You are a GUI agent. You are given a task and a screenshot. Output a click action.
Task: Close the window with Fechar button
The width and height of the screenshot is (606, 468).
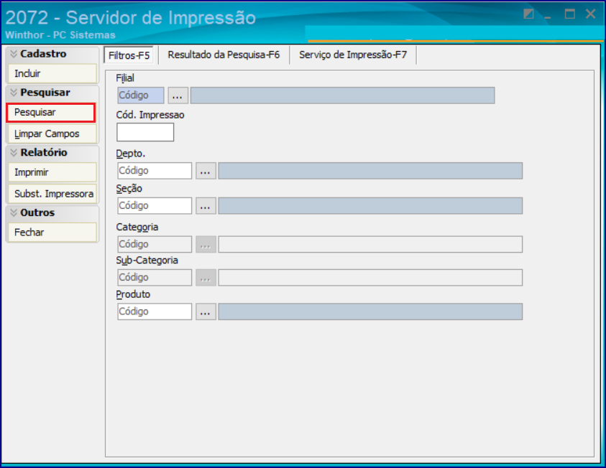(52, 233)
